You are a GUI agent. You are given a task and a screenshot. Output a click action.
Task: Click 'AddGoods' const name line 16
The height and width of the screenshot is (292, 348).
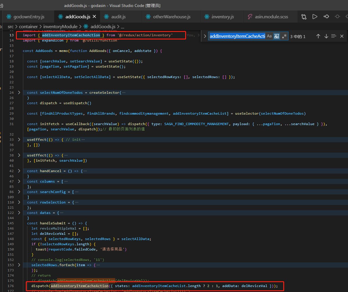point(44,51)
